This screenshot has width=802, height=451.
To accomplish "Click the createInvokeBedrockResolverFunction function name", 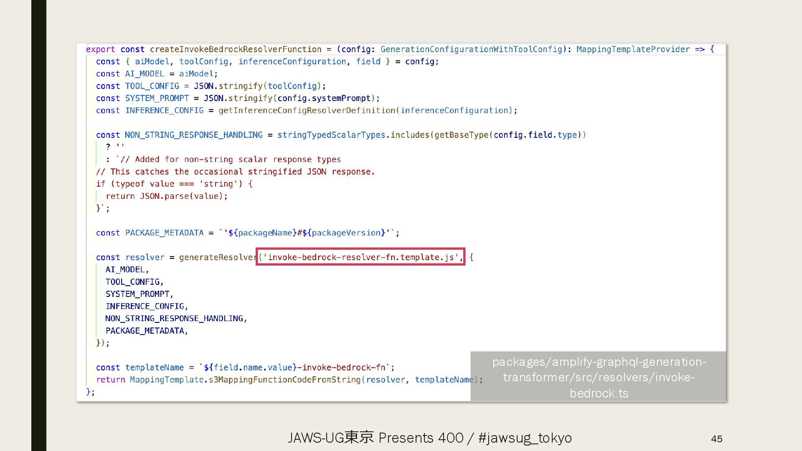I will pyautogui.click(x=235, y=49).
